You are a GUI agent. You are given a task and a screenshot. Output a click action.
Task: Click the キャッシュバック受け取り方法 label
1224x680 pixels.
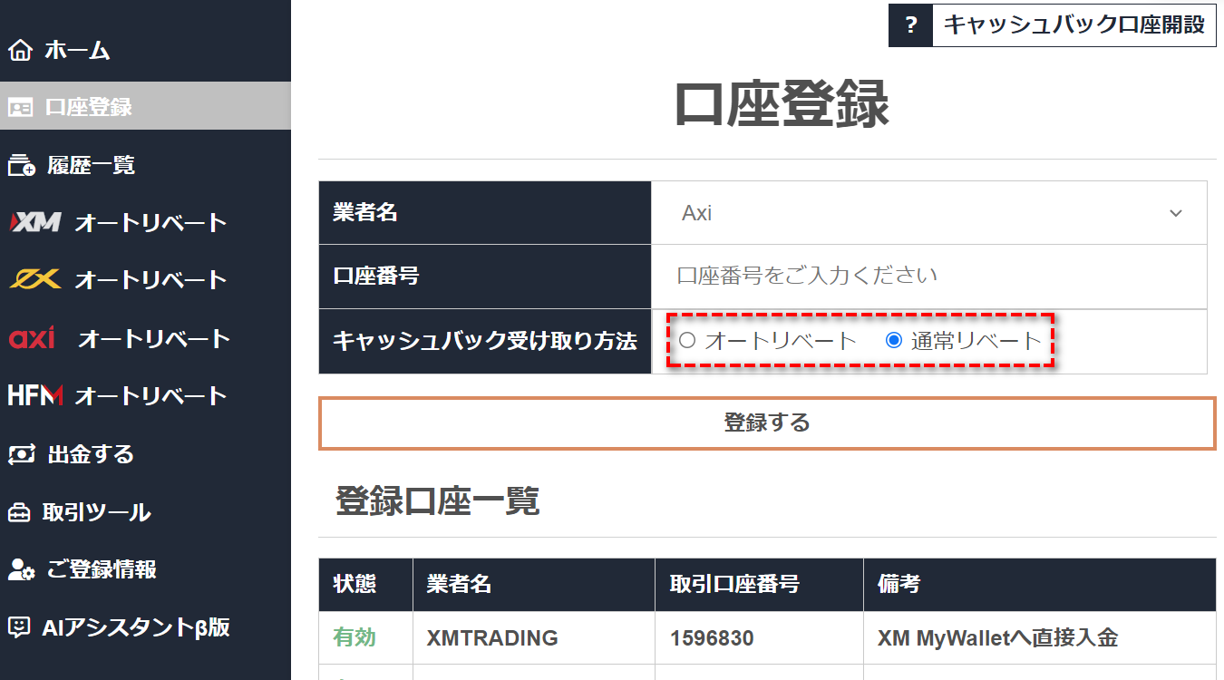(485, 341)
